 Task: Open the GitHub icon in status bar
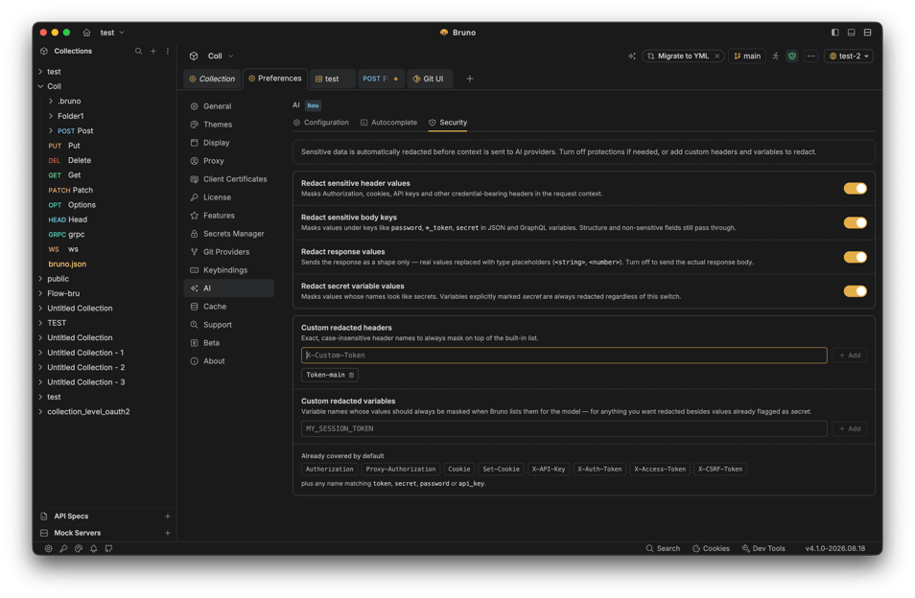tap(108, 548)
